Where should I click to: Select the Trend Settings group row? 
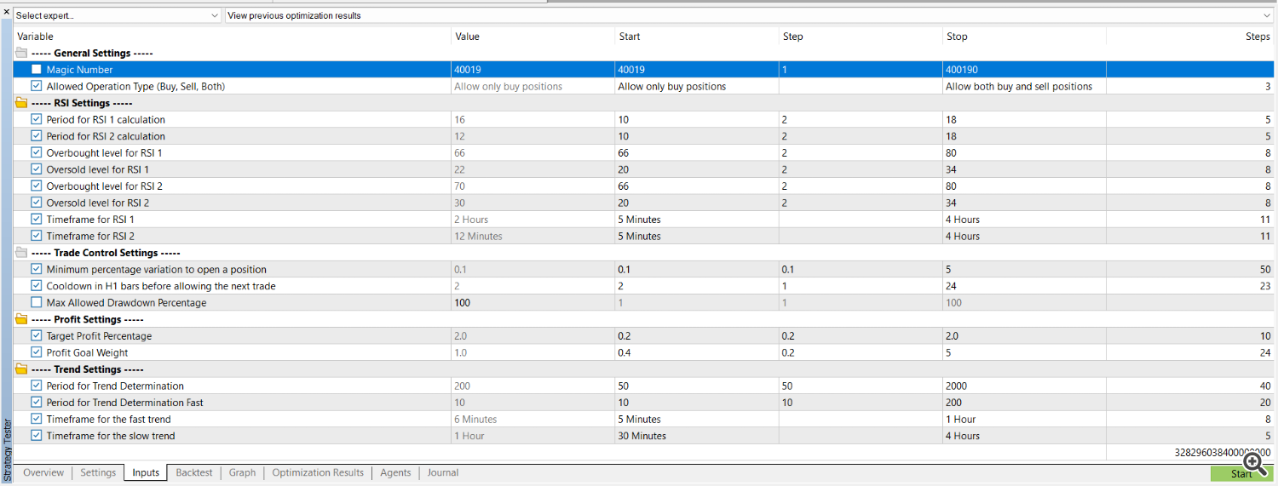pyautogui.click(x=644, y=369)
